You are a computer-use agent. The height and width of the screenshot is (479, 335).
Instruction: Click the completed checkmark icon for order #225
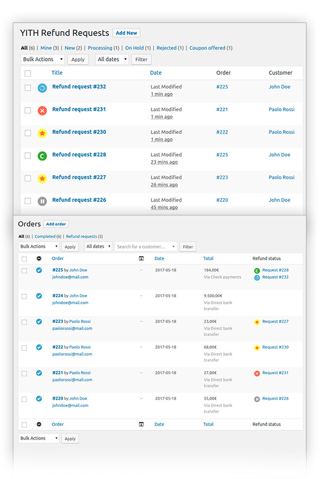pyautogui.click(x=39, y=270)
